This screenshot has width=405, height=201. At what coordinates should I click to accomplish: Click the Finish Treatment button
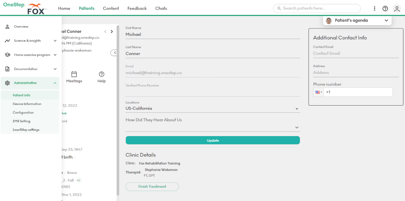[x=152, y=186]
